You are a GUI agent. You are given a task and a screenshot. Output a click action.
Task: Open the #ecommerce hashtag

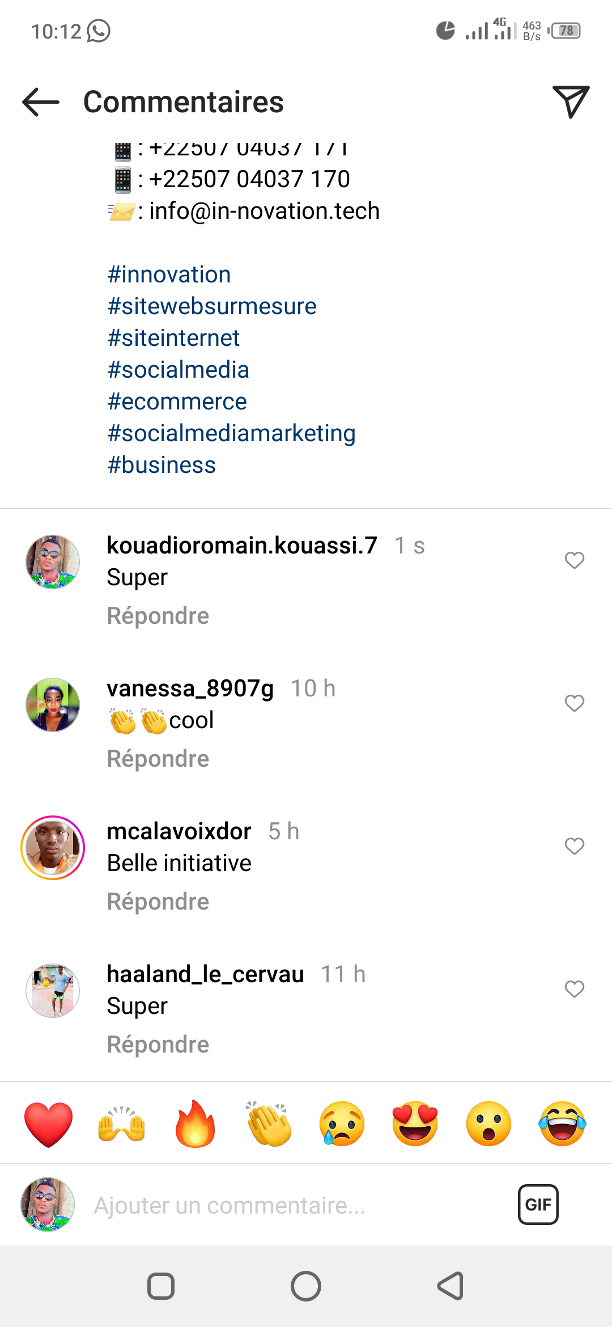(x=177, y=402)
